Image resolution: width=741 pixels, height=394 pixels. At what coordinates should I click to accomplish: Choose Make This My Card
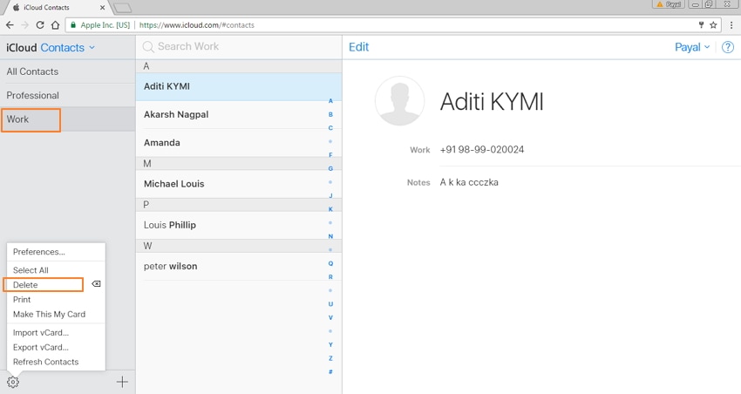click(49, 314)
